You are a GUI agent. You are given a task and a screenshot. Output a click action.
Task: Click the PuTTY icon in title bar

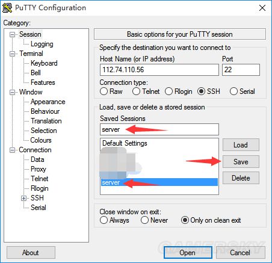7,8
